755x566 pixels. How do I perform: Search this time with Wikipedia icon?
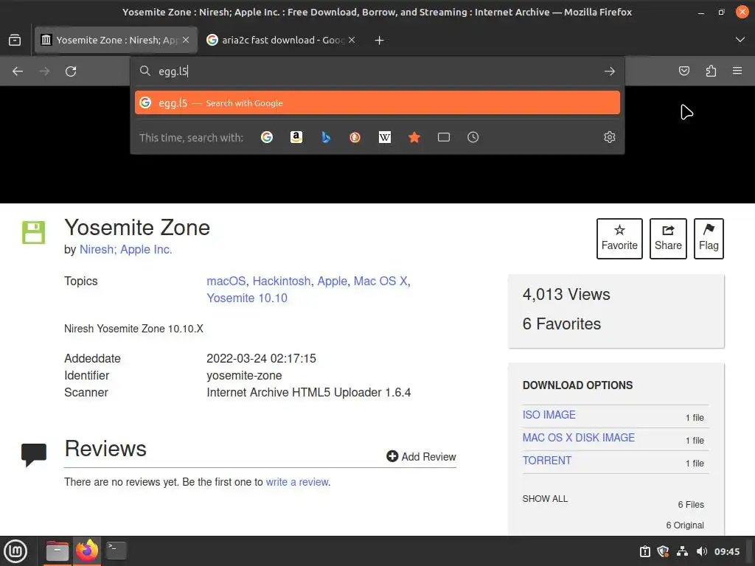[x=385, y=137]
